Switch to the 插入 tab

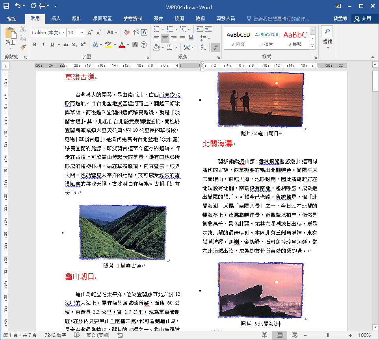click(x=56, y=19)
